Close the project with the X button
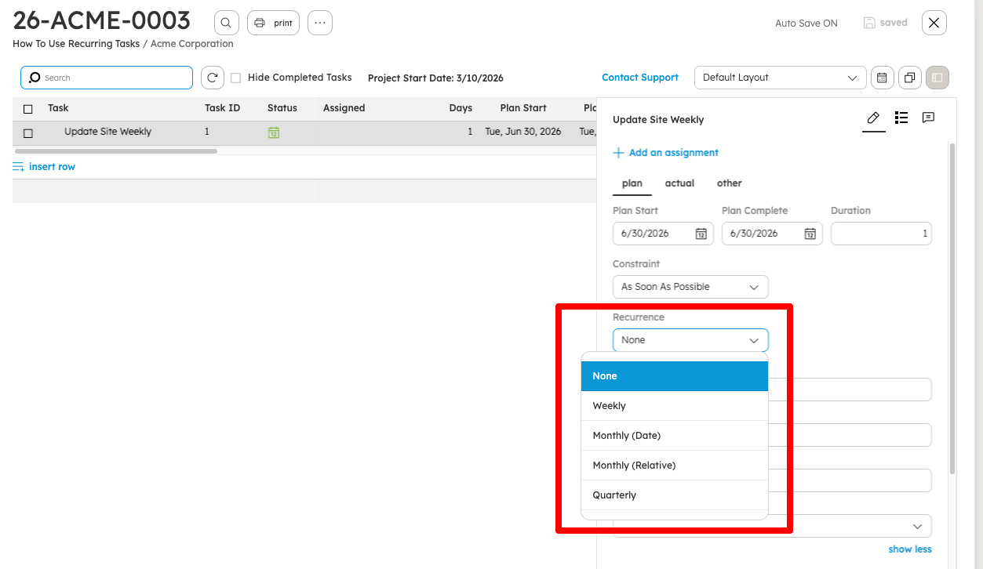983x569 pixels. (934, 23)
